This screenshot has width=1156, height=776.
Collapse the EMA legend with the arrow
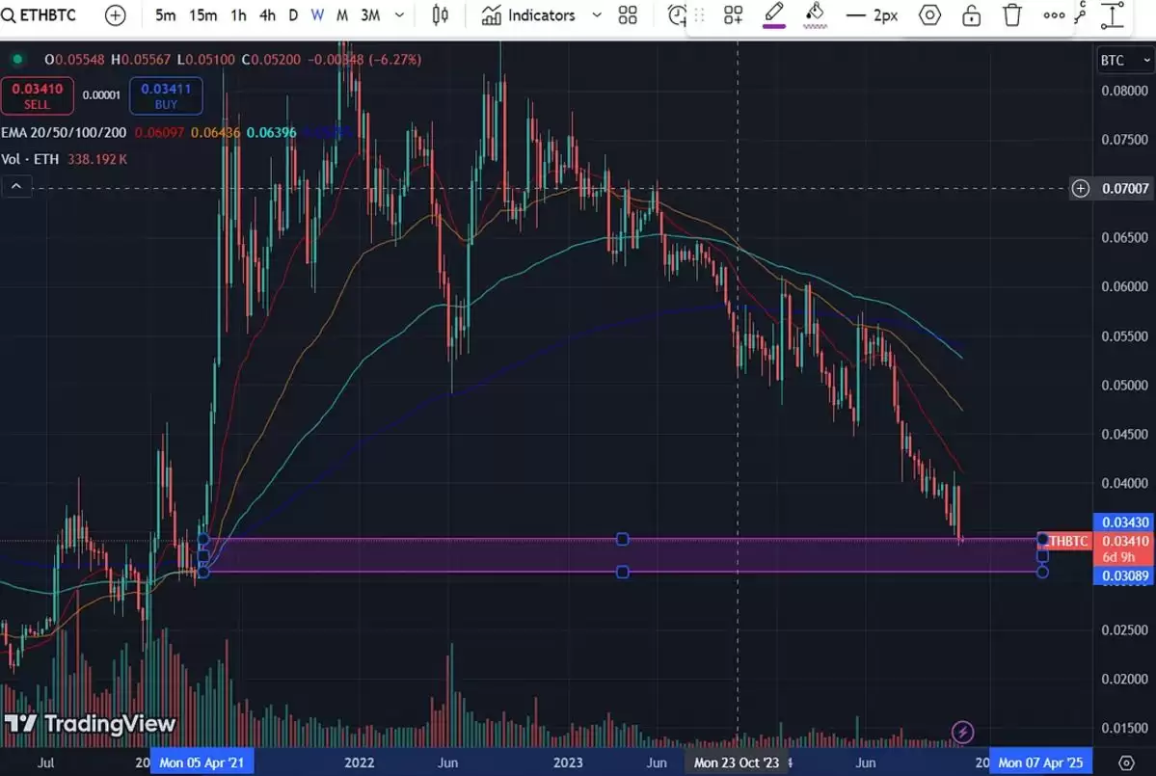(x=15, y=185)
